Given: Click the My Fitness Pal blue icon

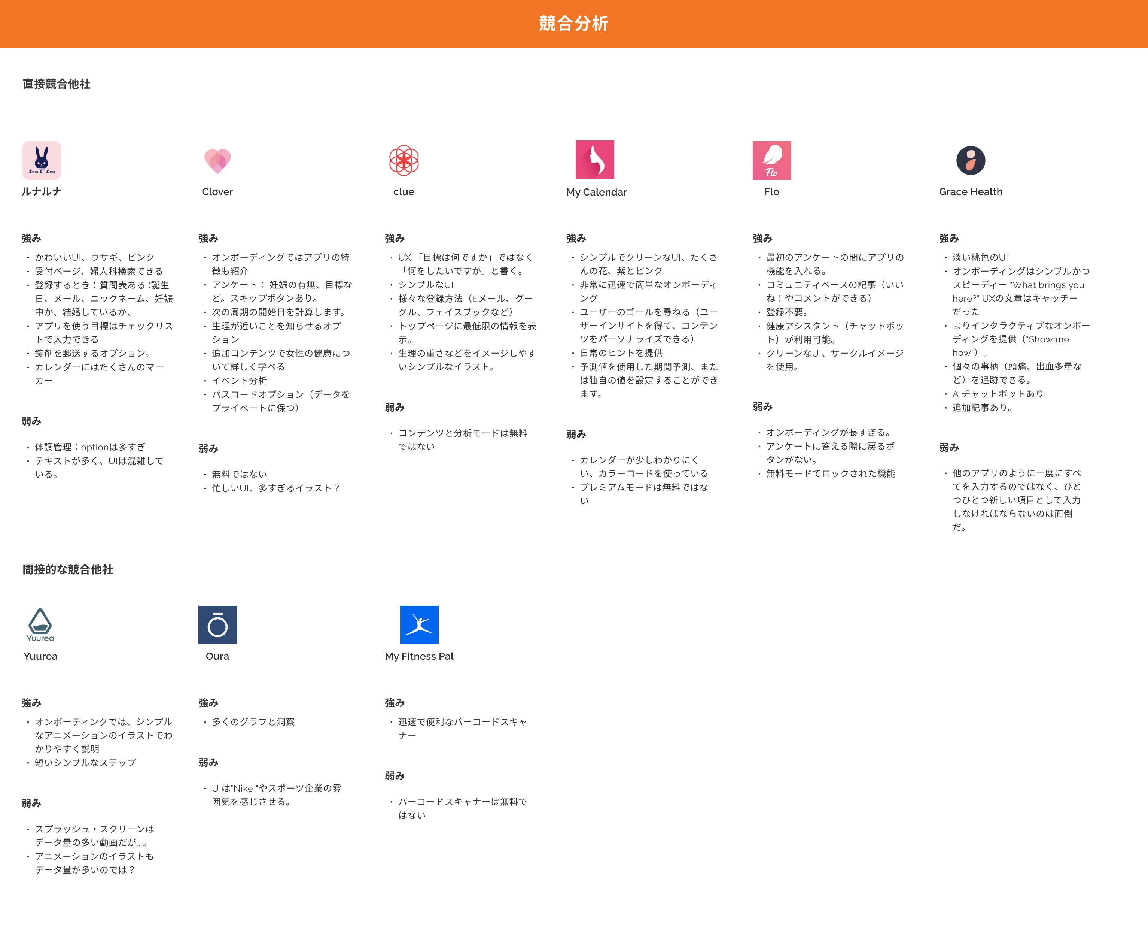Looking at the screenshot, I should pos(419,624).
